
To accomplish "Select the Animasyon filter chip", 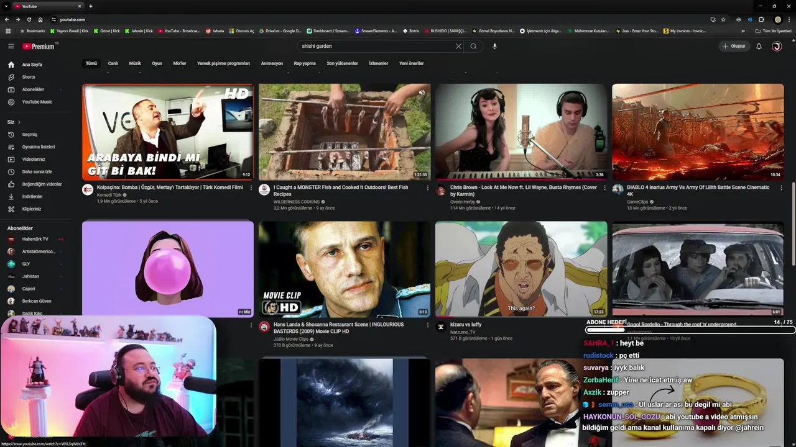I will tap(272, 63).
